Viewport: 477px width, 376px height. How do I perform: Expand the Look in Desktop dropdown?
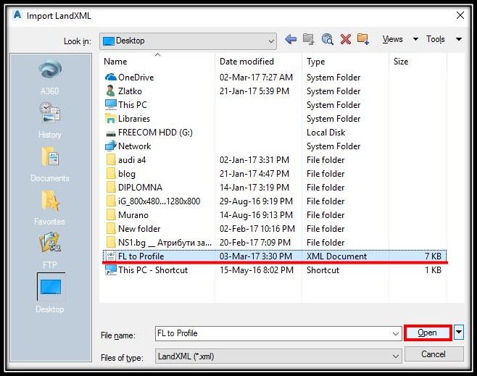pos(271,41)
